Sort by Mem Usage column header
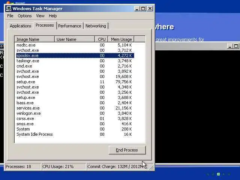 point(121,39)
